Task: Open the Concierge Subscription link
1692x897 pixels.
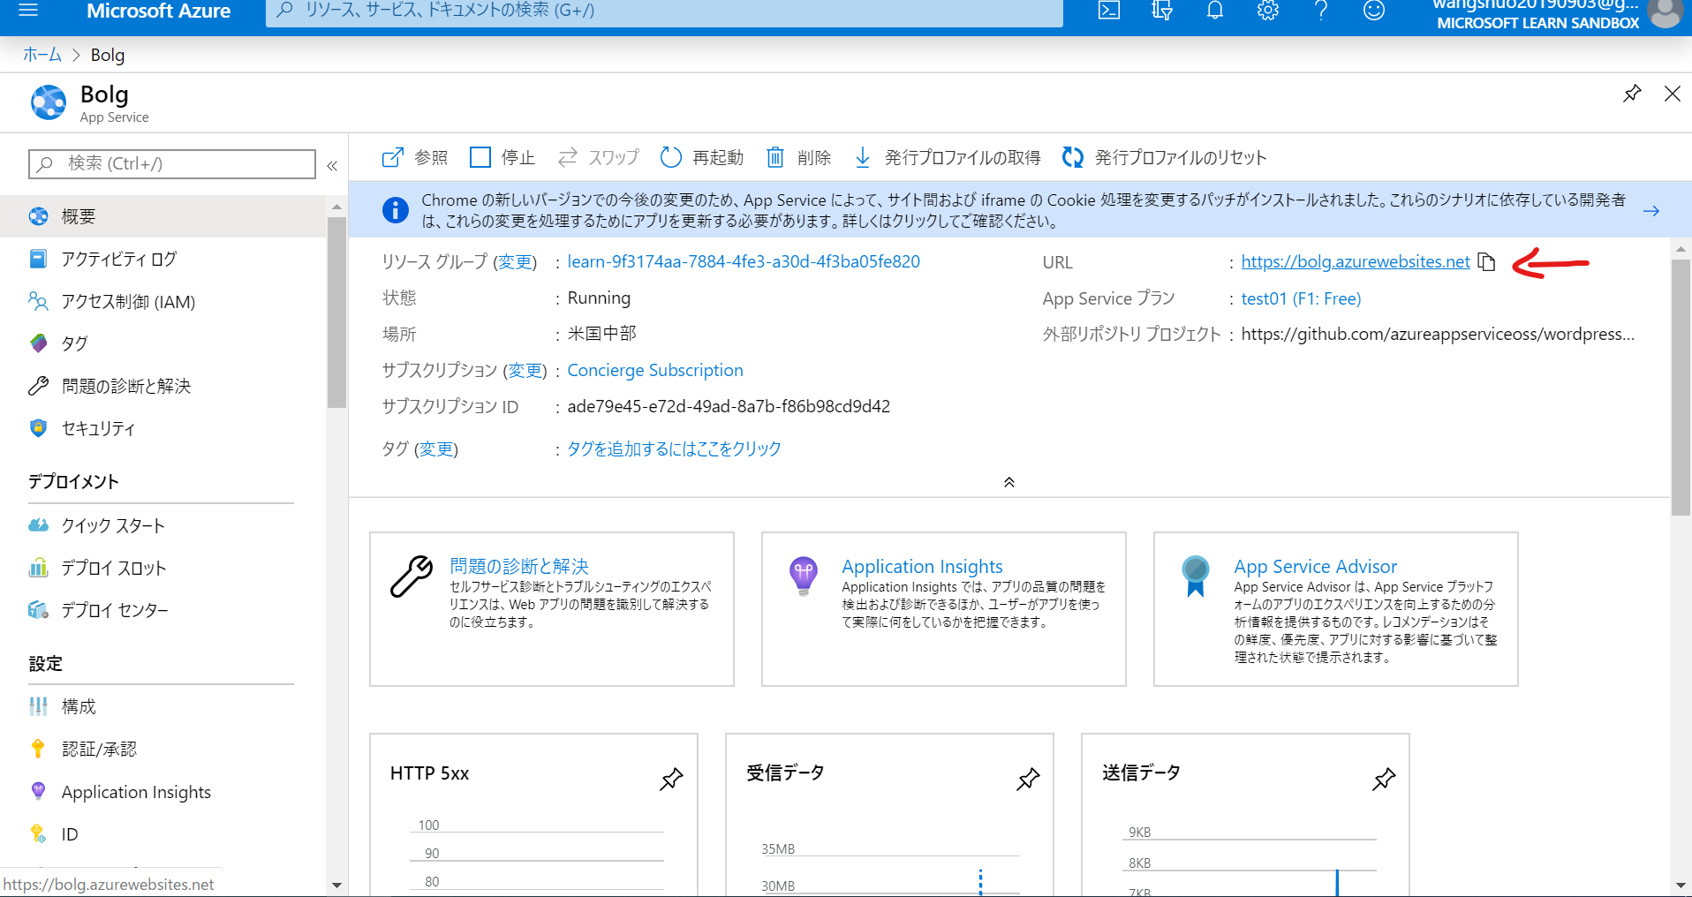Action: 654,370
